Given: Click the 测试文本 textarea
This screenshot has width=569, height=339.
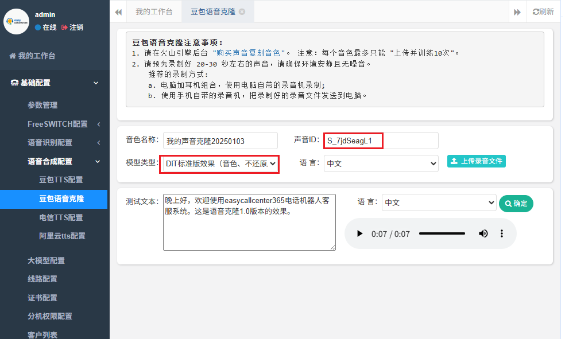Looking at the screenshot, I should click(x=249, y=222).
